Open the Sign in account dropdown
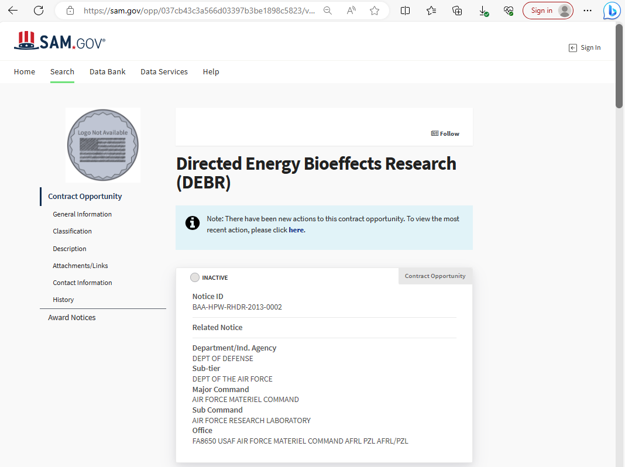This screenshot has width=625, height=467. pyautogui.click(x=547, y=10)
